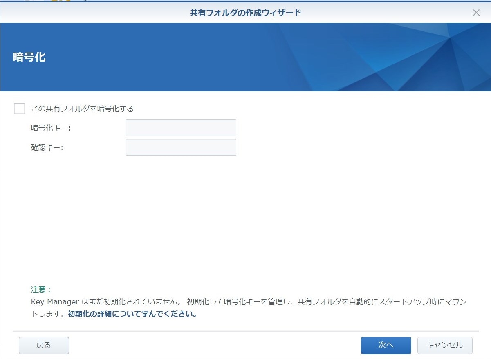Screen dimensions: 491x359
Task: Close the wizard with the X icon
Action: click(x=476, y=13)
